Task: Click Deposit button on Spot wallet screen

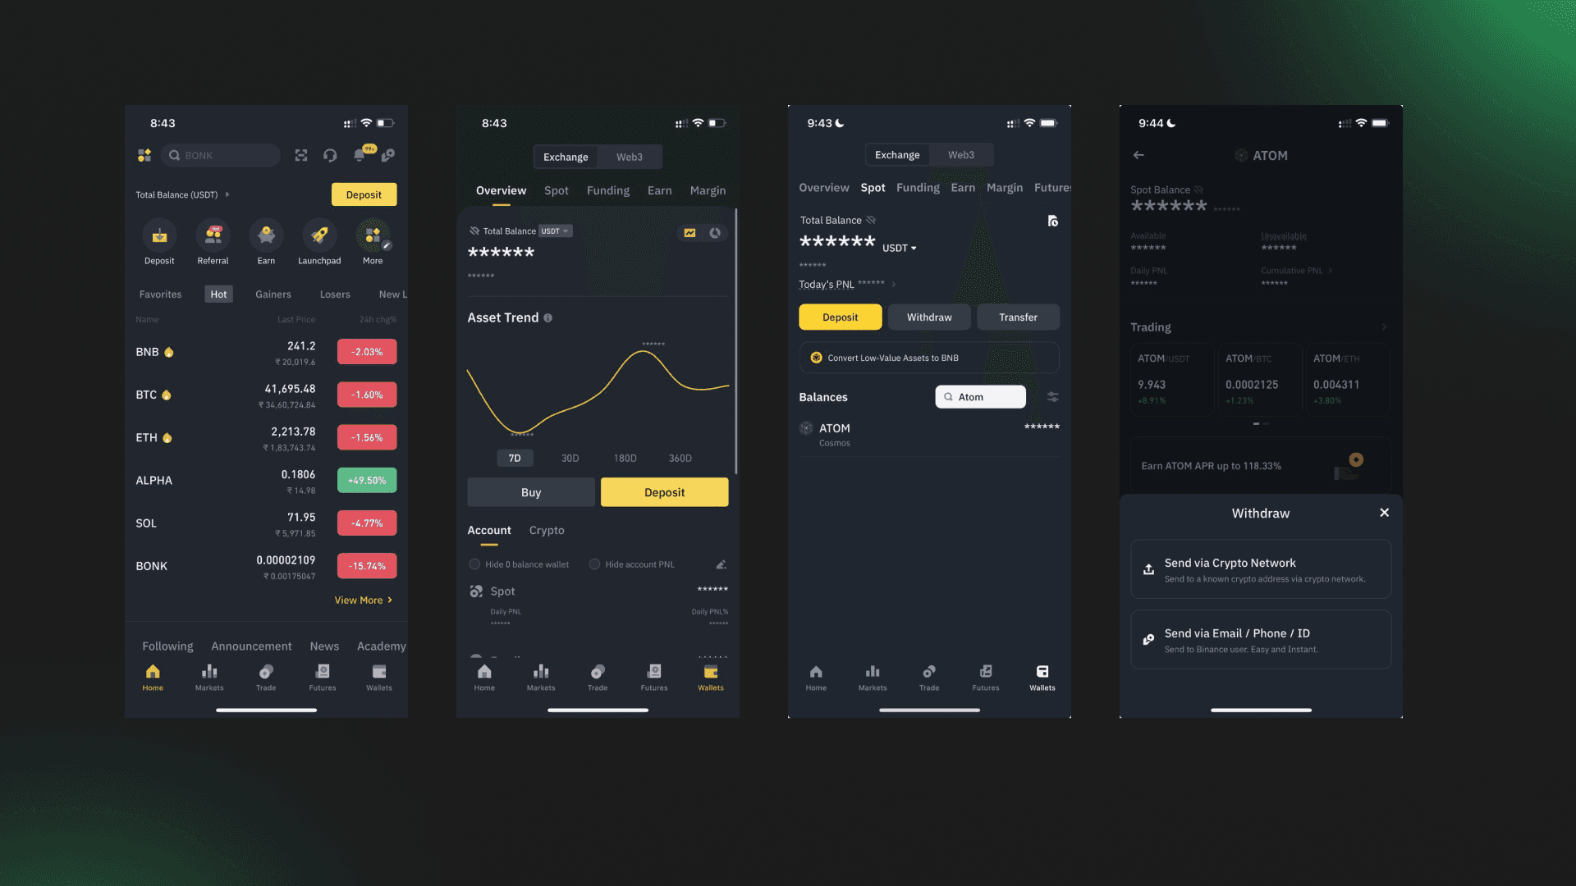Action: pyautogui.click(x=841, y=317)
